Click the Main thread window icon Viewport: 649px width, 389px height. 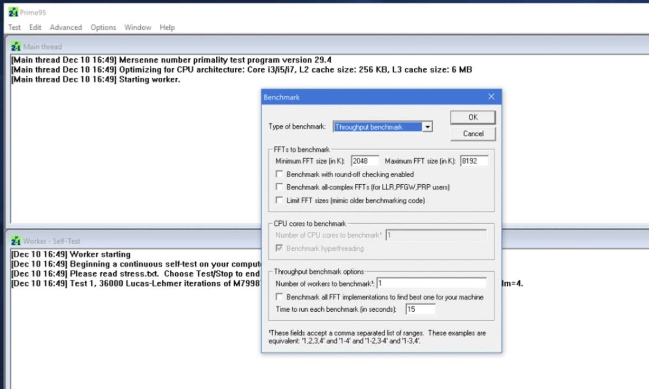coord(16,46)
